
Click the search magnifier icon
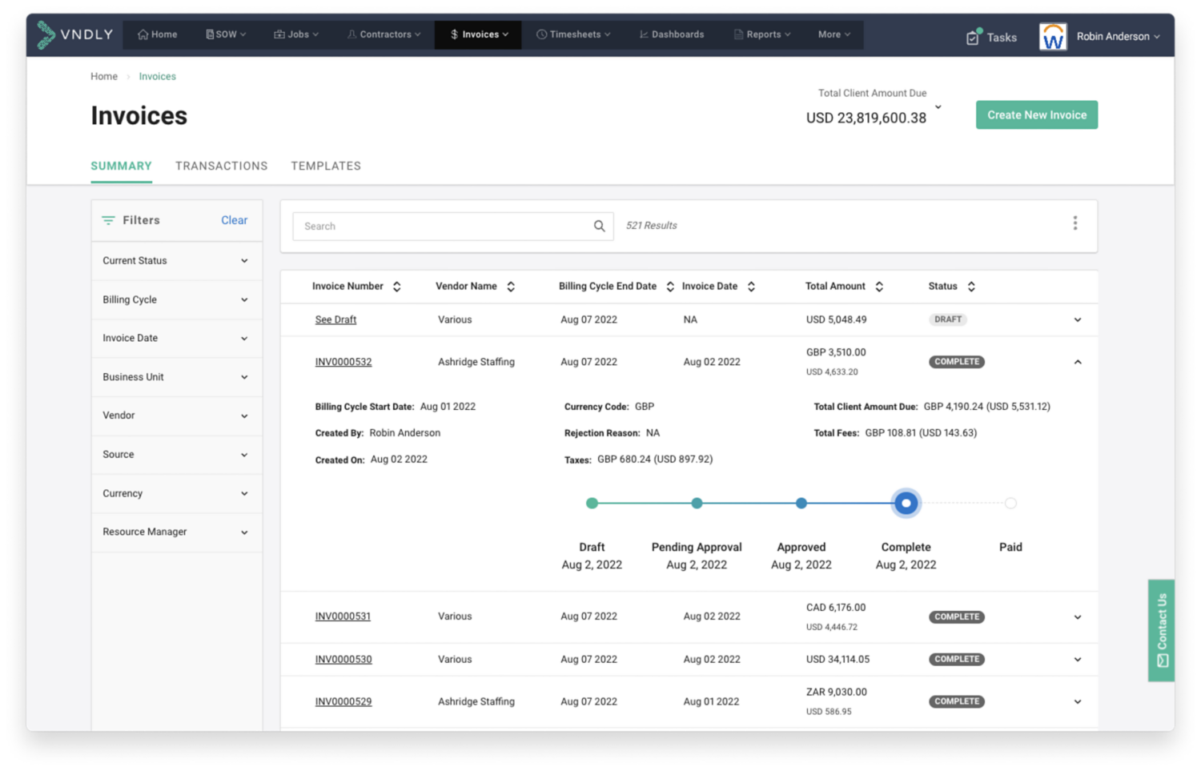click(599, 227)
